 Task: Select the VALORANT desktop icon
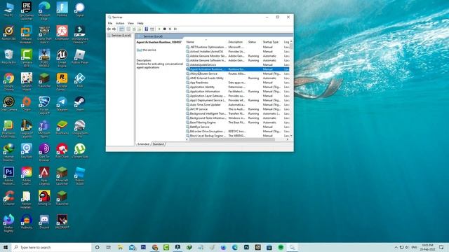point(62,222)
